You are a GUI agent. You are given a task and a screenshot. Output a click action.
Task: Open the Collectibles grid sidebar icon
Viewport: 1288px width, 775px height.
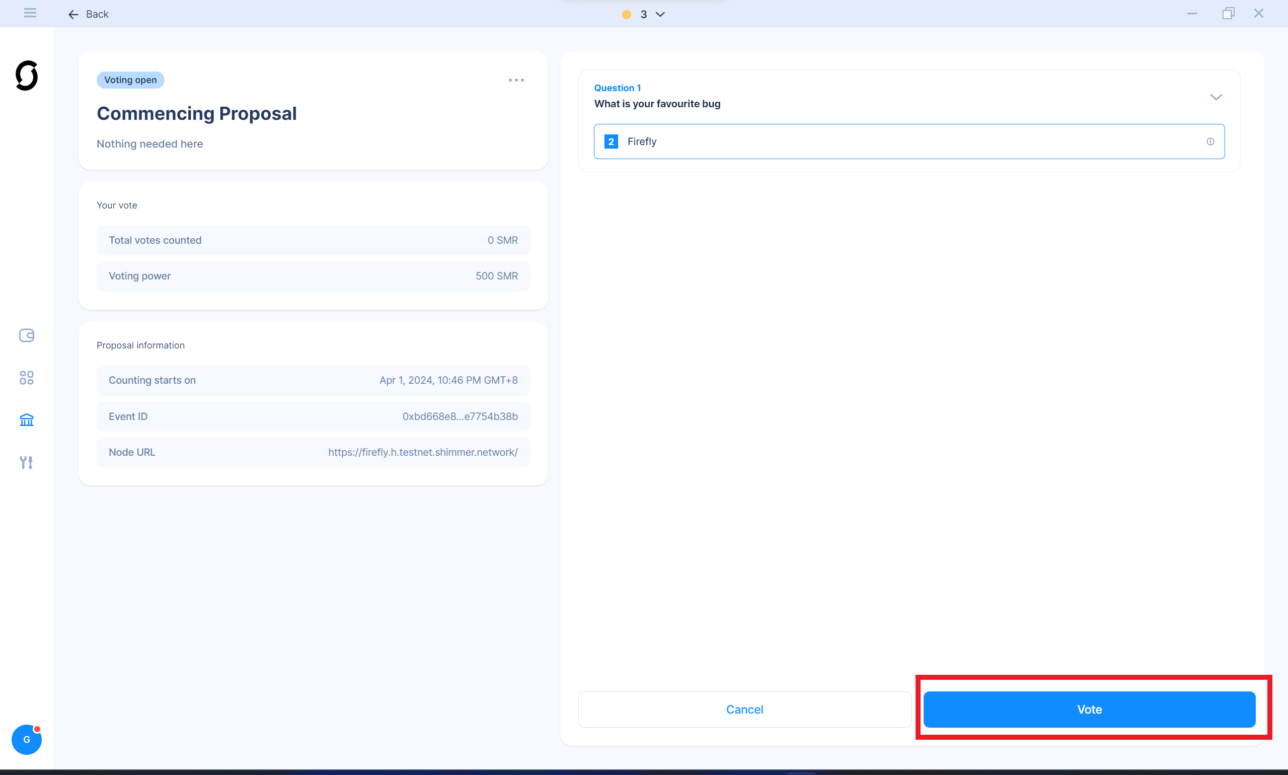(27, 378)
